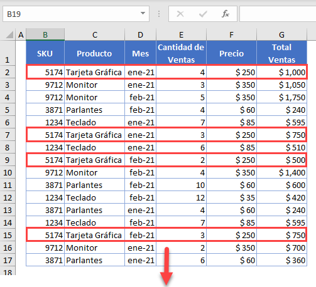
Task: Select row 2 header
Action: pyautogui.click(x=8, y=72)
